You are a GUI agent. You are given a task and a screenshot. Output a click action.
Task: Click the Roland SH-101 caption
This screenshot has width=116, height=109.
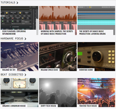9,70
